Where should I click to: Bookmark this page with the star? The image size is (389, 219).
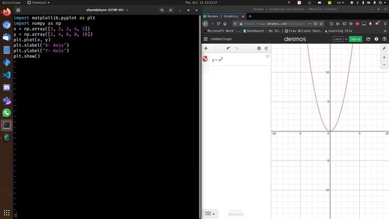(322, 24)
